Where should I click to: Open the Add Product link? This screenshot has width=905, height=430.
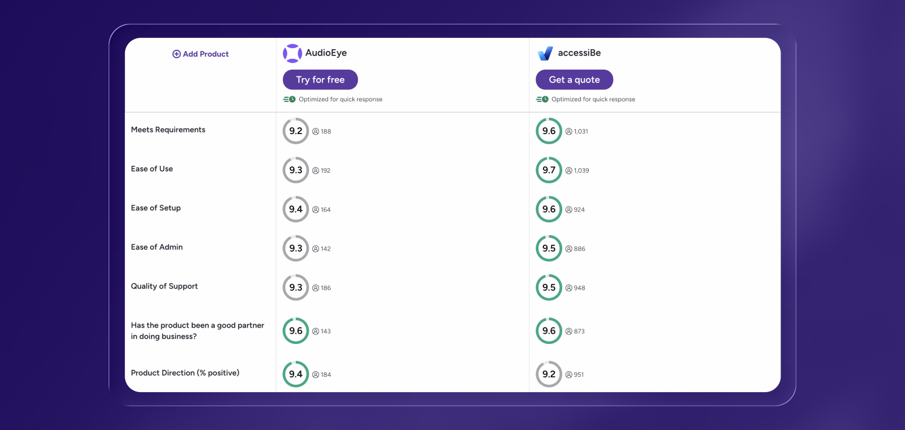(x=205, y=54)
